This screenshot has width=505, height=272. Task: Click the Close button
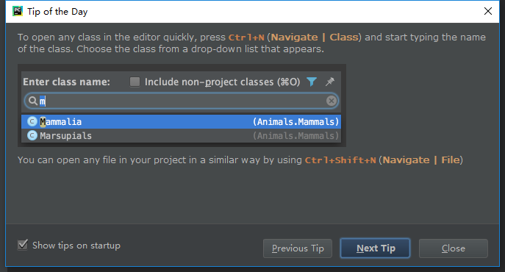click(x=453, y=248)
